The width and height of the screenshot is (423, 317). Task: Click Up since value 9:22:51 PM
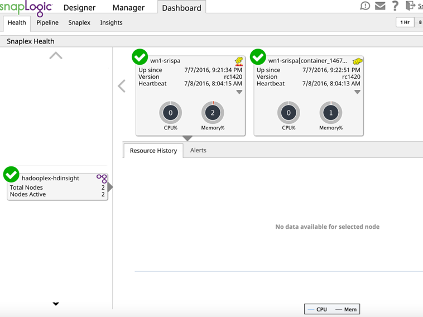331,70
